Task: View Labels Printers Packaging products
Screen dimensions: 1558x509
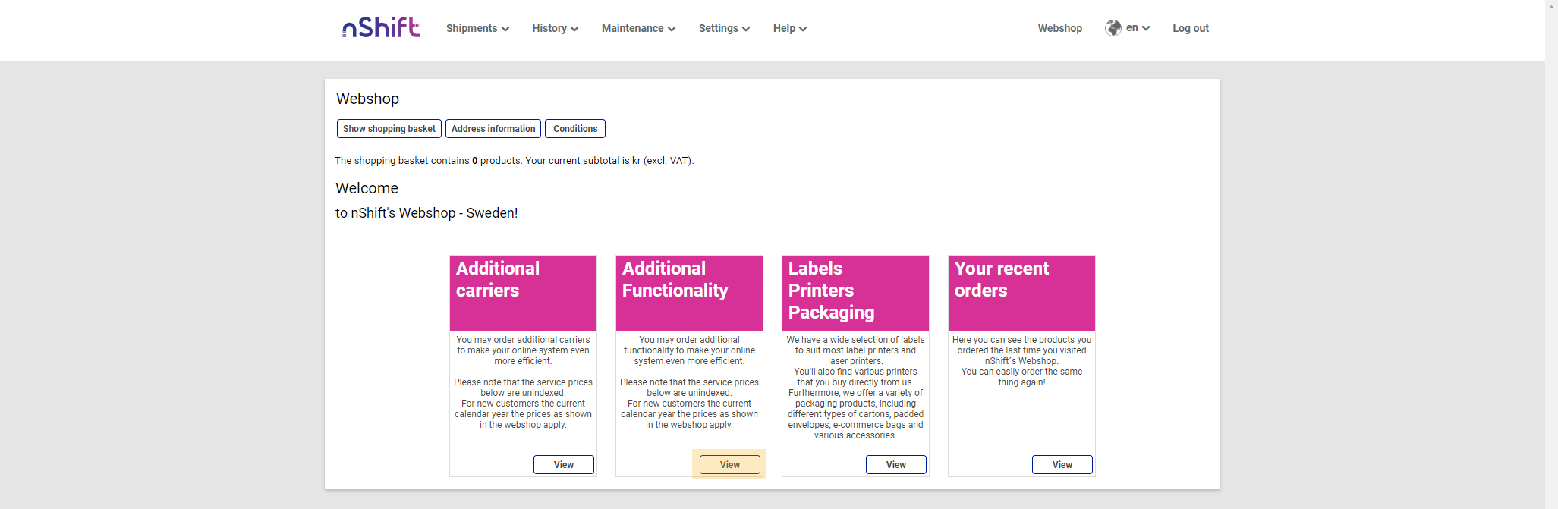Action: (x=896, y=465)
